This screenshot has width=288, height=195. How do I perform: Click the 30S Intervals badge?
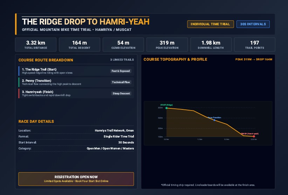coord(253,24)
